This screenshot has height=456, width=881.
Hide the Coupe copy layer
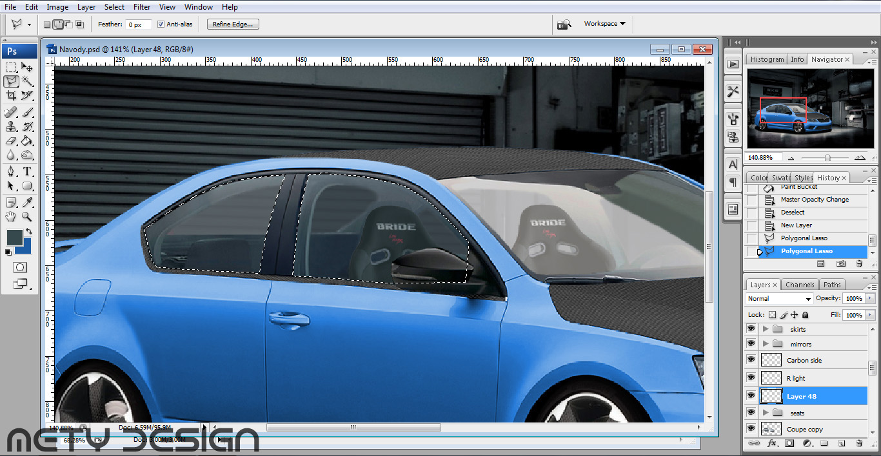[x=751, y=428]
